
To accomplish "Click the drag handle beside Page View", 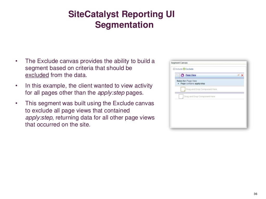I will 179,75.
